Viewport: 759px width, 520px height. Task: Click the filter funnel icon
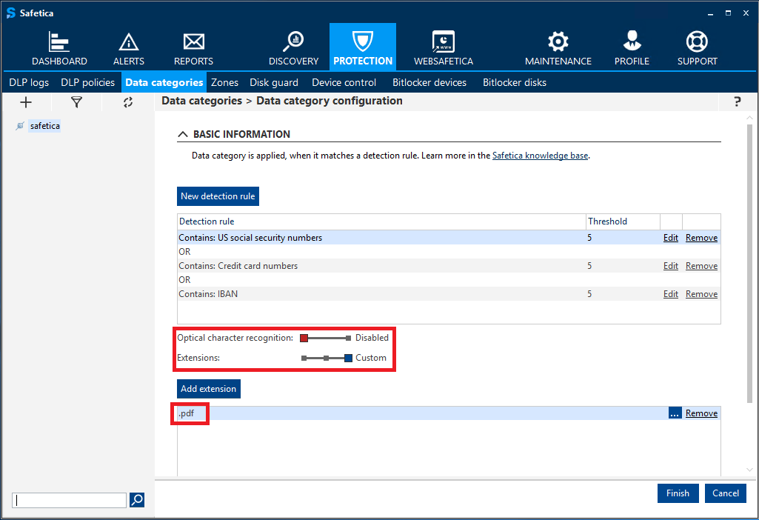76,102
